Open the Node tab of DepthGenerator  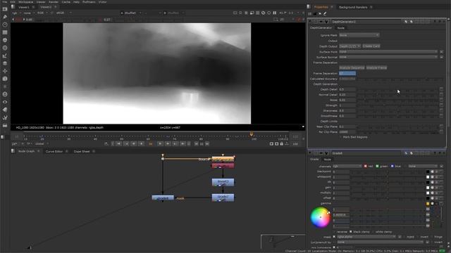click(340, 28)
